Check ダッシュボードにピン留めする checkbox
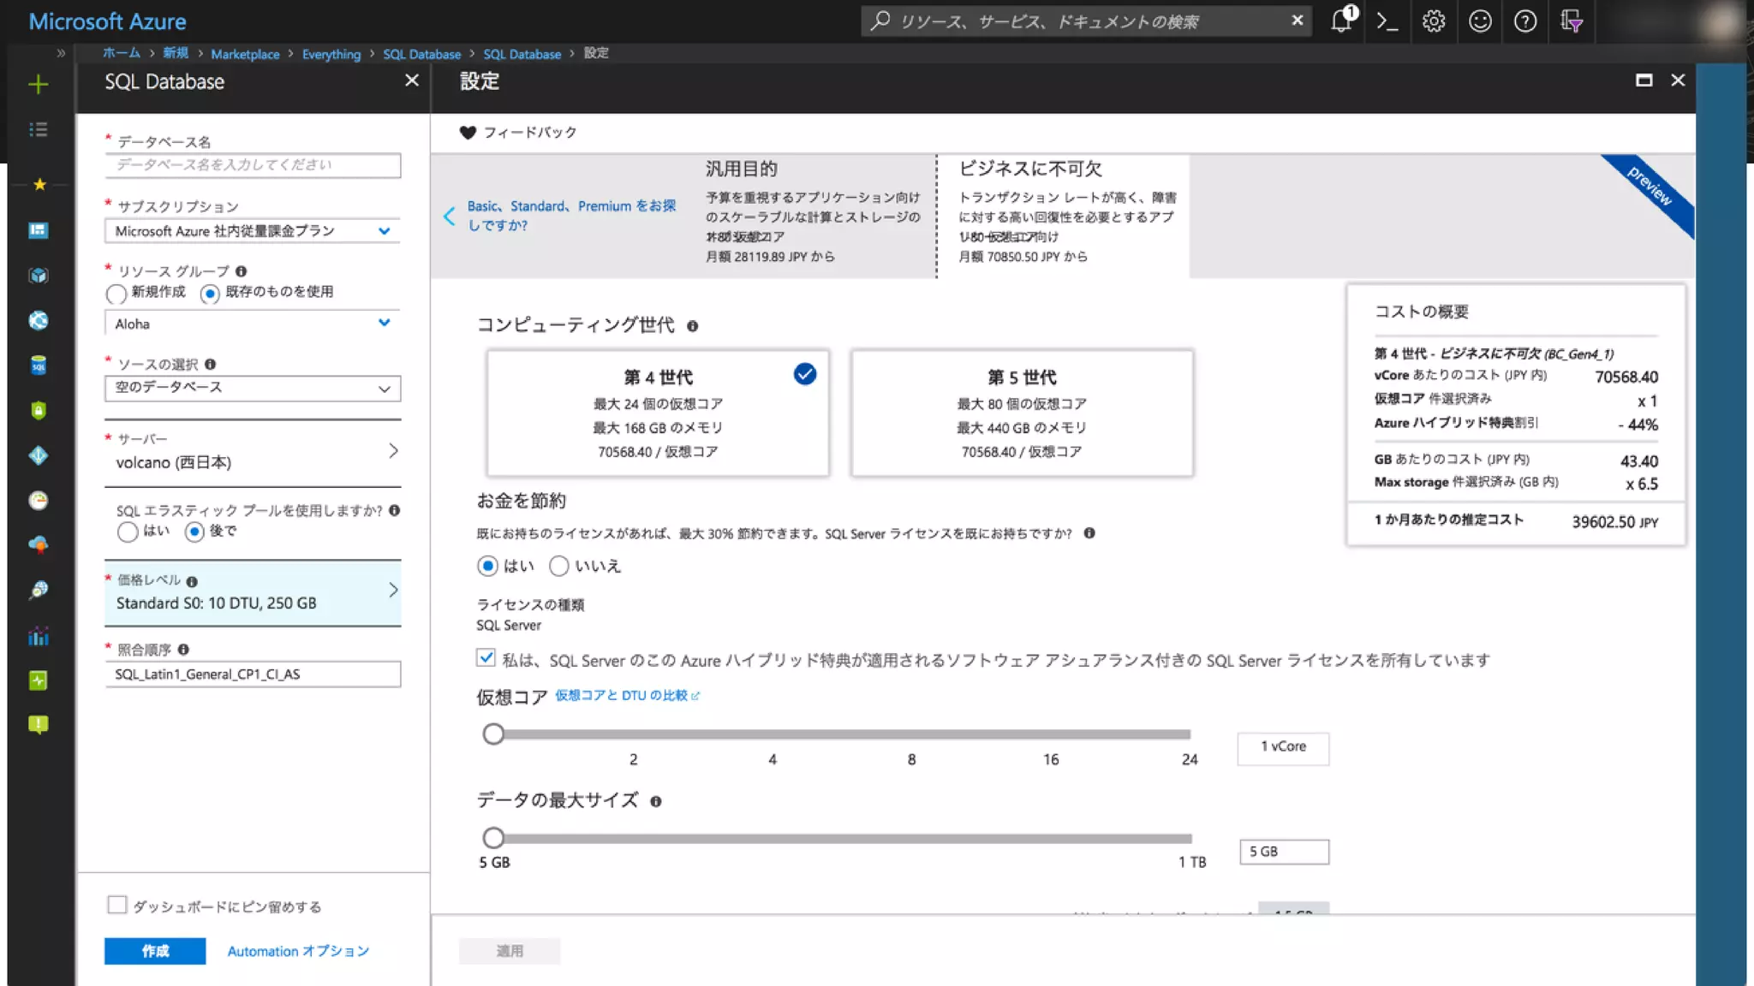The image size is (1754, 986). 117,906
